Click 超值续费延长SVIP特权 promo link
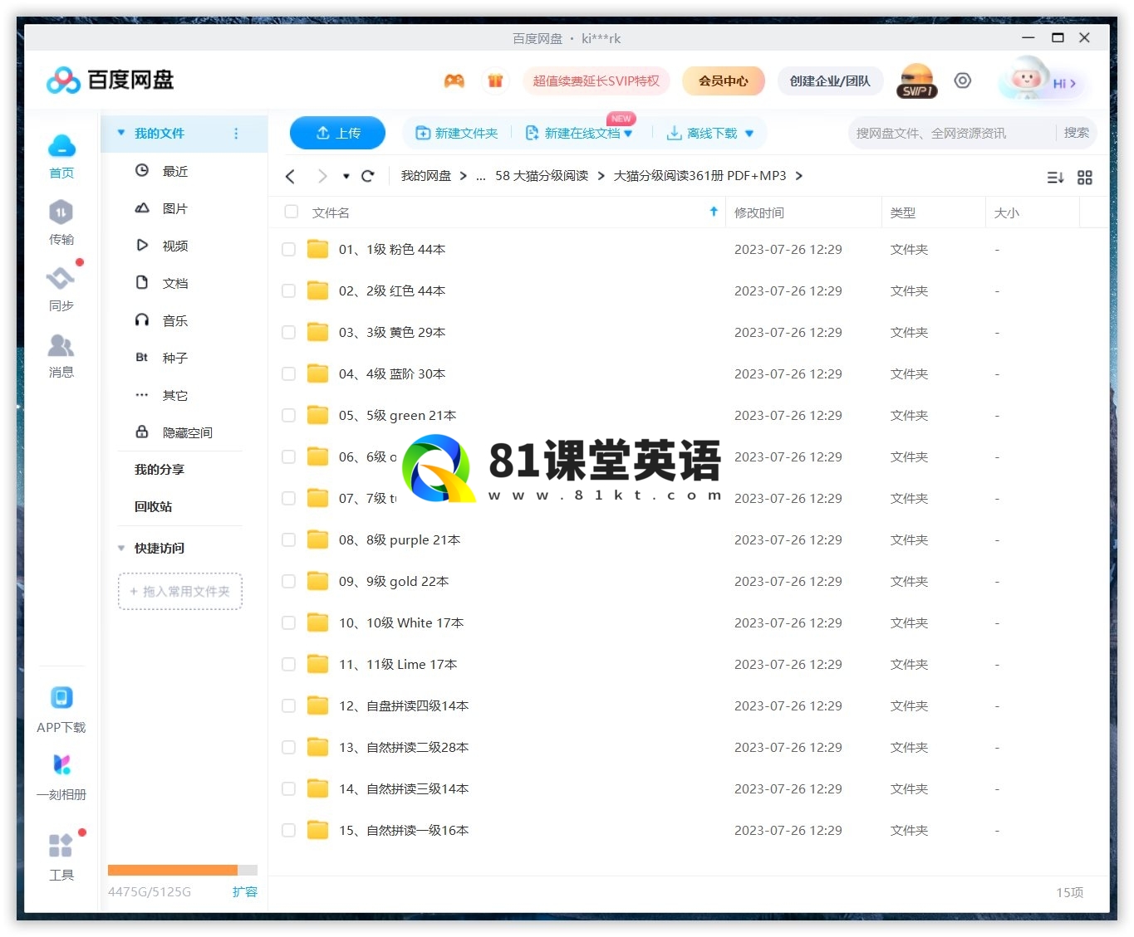This screenshot has width=1134, height=937. click(x=596, y=81)
